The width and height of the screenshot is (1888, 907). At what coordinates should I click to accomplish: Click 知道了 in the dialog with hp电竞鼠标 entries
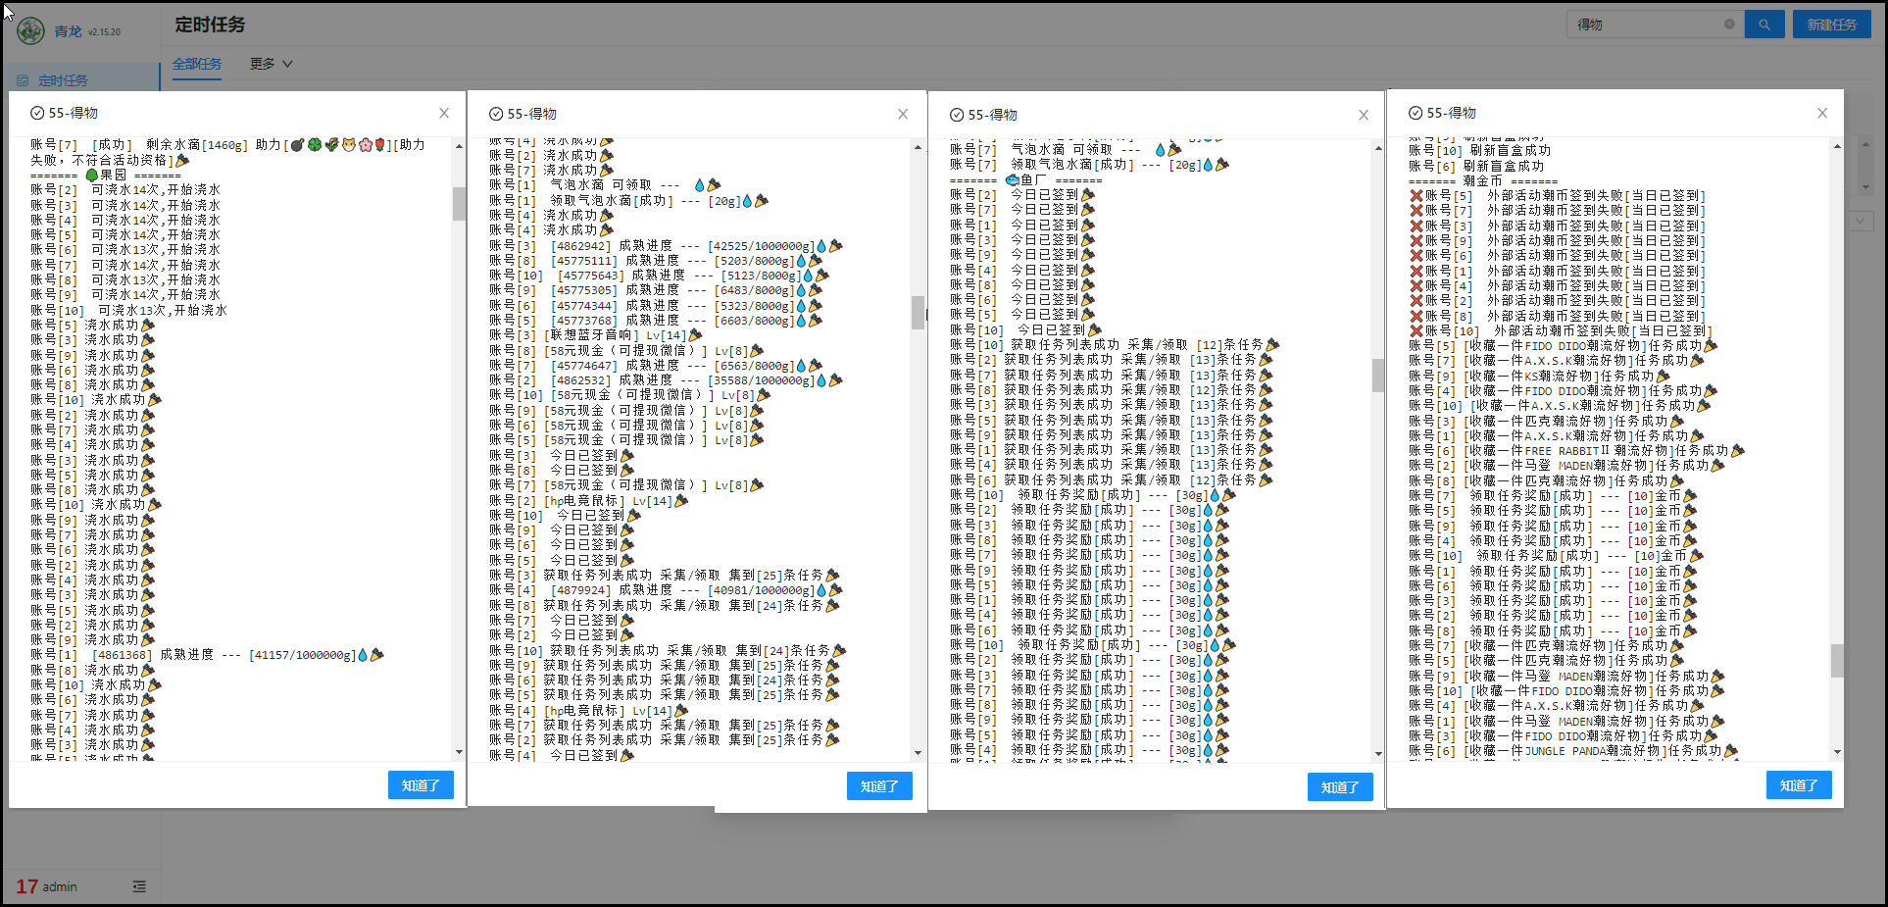pos(879,786)
